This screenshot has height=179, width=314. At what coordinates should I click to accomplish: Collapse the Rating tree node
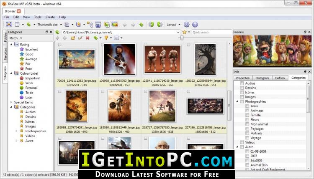click(x=11, y=45)
